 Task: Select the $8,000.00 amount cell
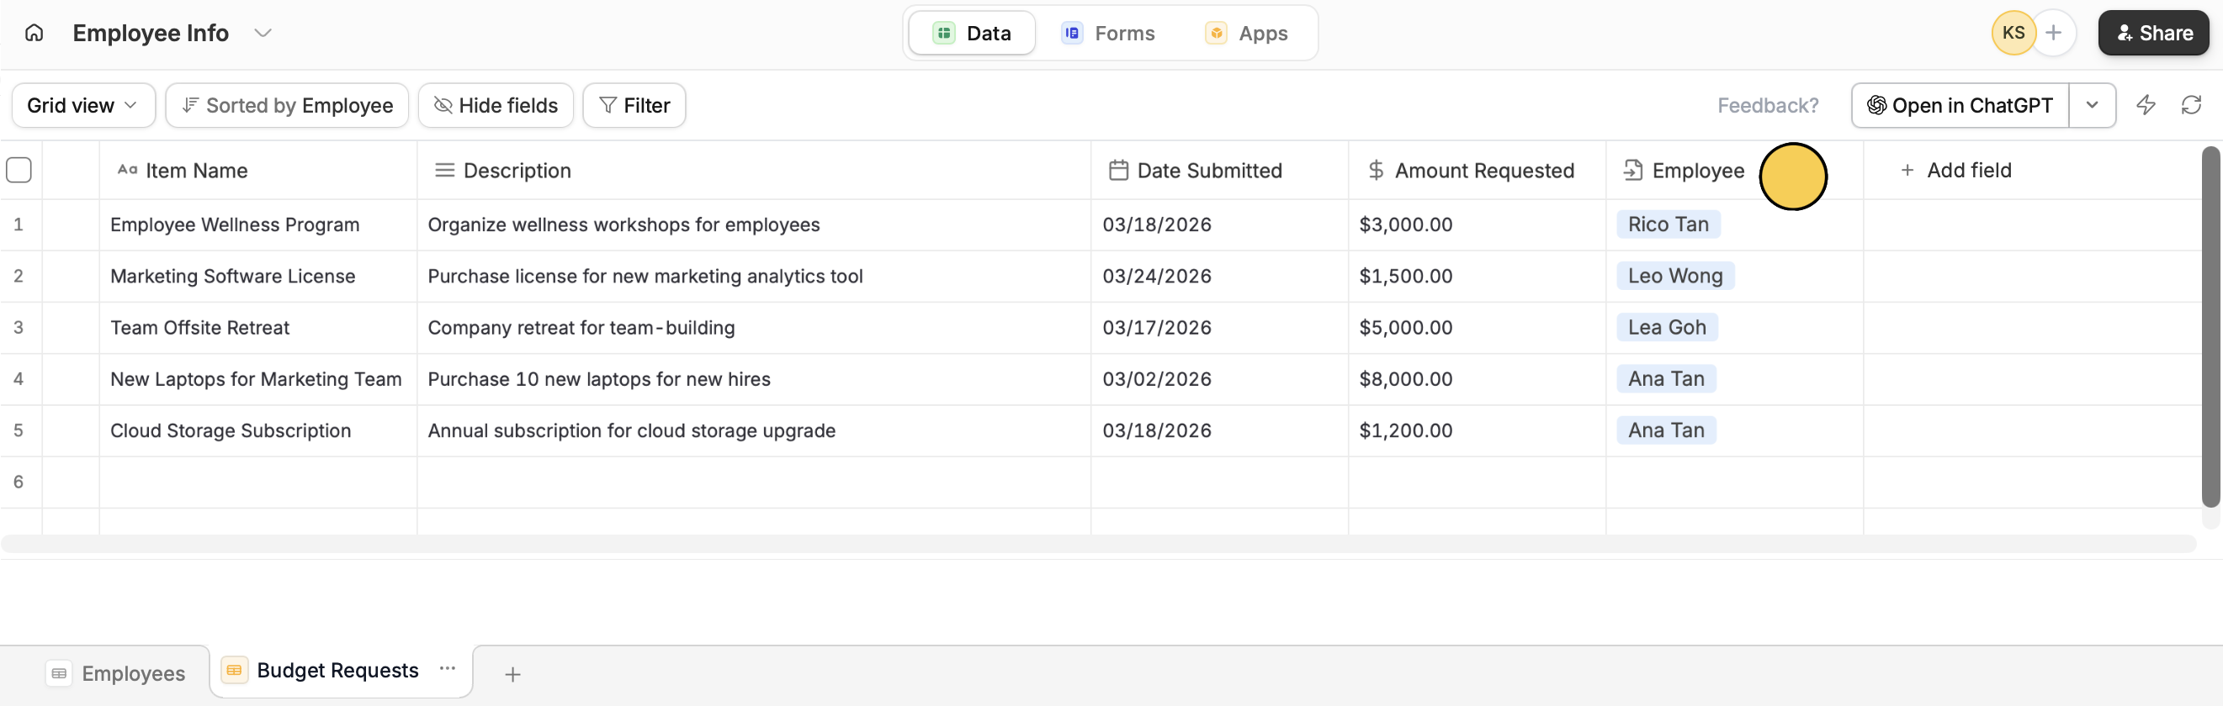1477,379
